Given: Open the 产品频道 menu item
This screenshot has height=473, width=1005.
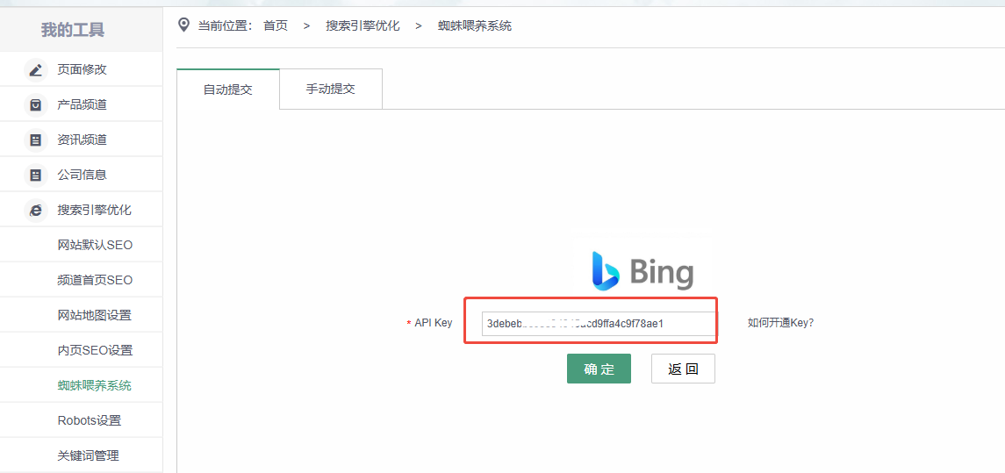Looking at the screenshot, I should click(82, 104).
